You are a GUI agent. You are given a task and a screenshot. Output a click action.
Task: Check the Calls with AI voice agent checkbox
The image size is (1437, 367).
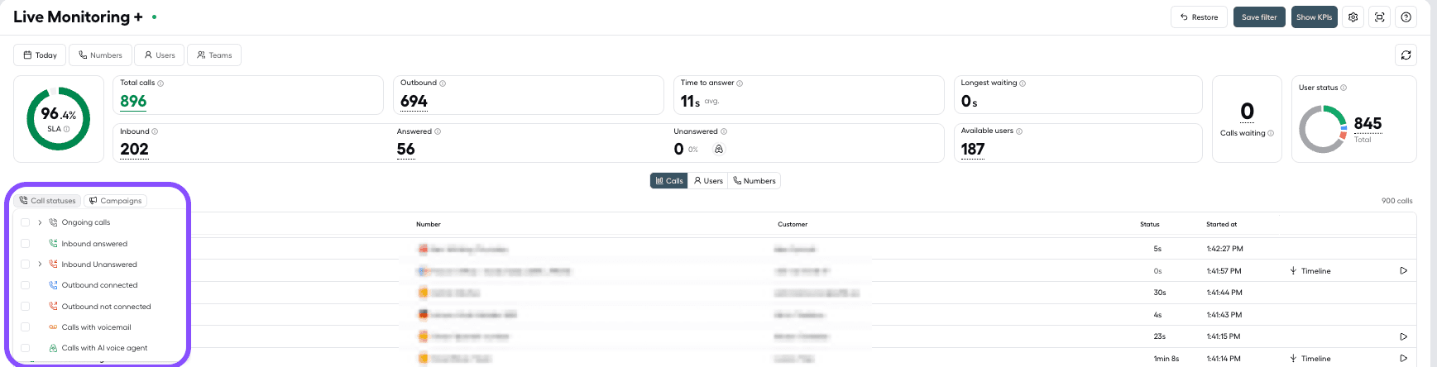25,348
